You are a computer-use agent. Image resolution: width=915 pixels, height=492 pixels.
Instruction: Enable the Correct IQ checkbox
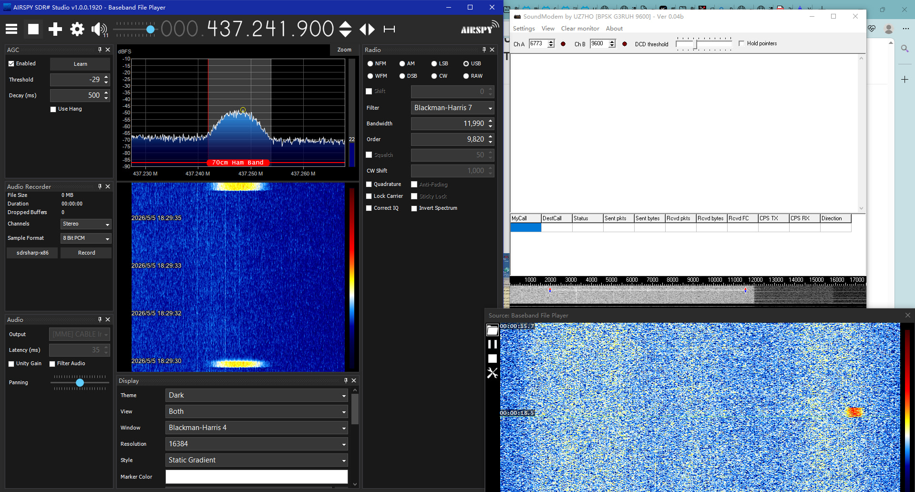coord(369,208)
